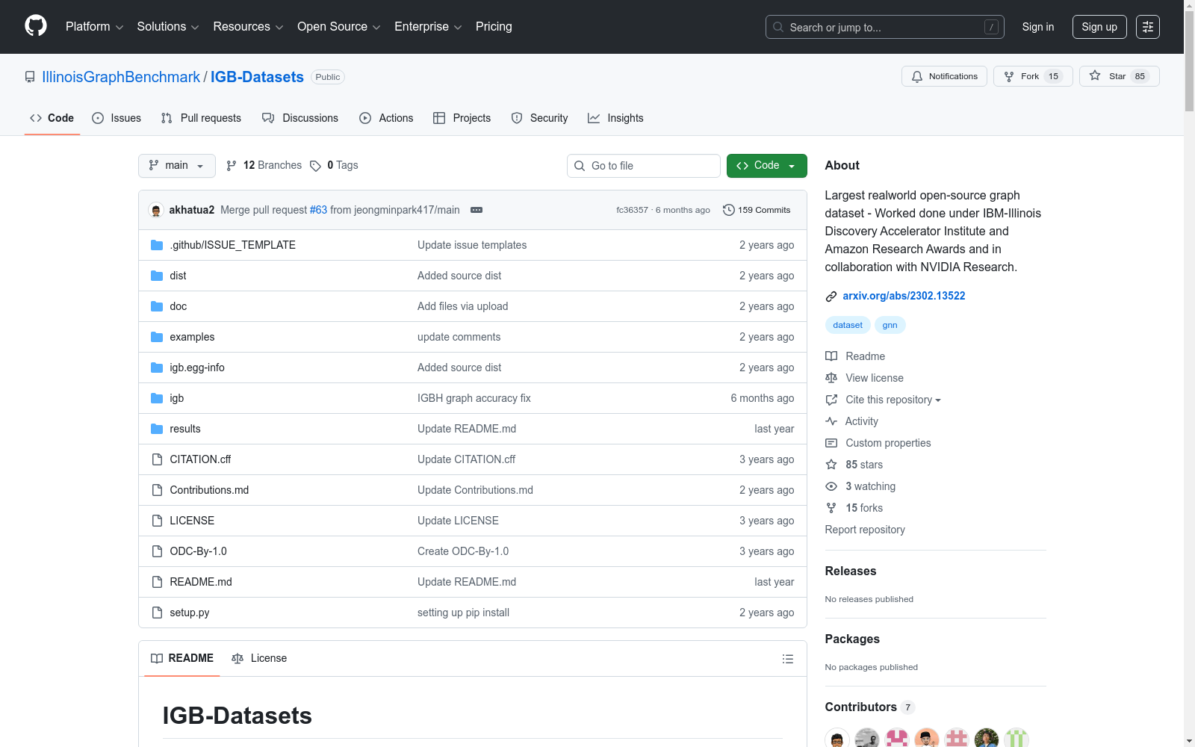Click the Sign in link
This screenshot has height=747, width=1195.
coord(1038,27)
